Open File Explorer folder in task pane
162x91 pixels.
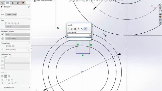tap(160, 11)
